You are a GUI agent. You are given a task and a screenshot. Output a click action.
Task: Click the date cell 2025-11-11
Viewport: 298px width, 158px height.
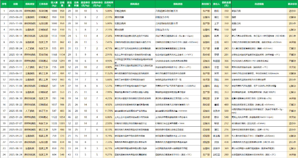coord(15,67)
